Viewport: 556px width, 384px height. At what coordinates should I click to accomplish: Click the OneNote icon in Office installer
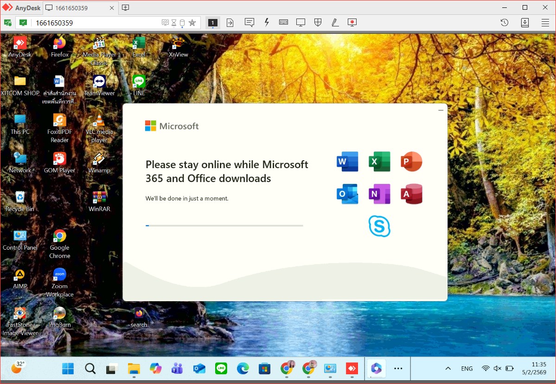(379, 194)
